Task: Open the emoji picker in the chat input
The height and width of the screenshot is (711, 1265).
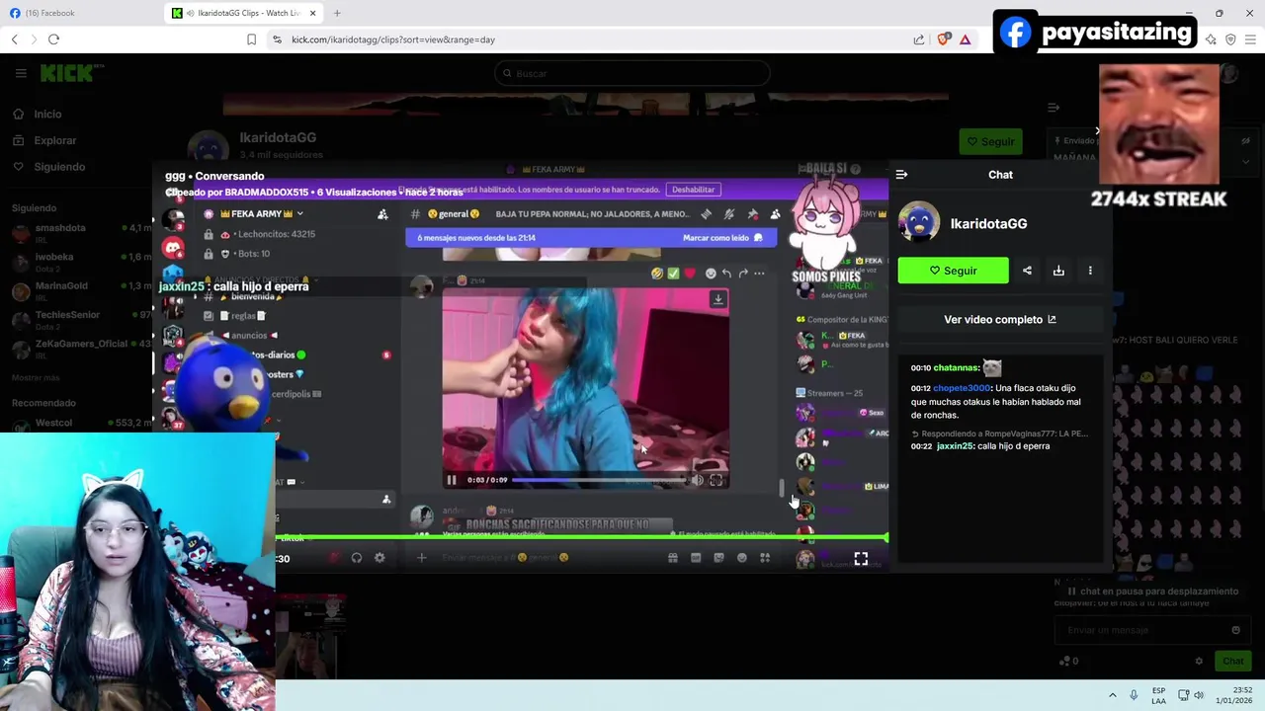Action: [x=1235, y=630]
